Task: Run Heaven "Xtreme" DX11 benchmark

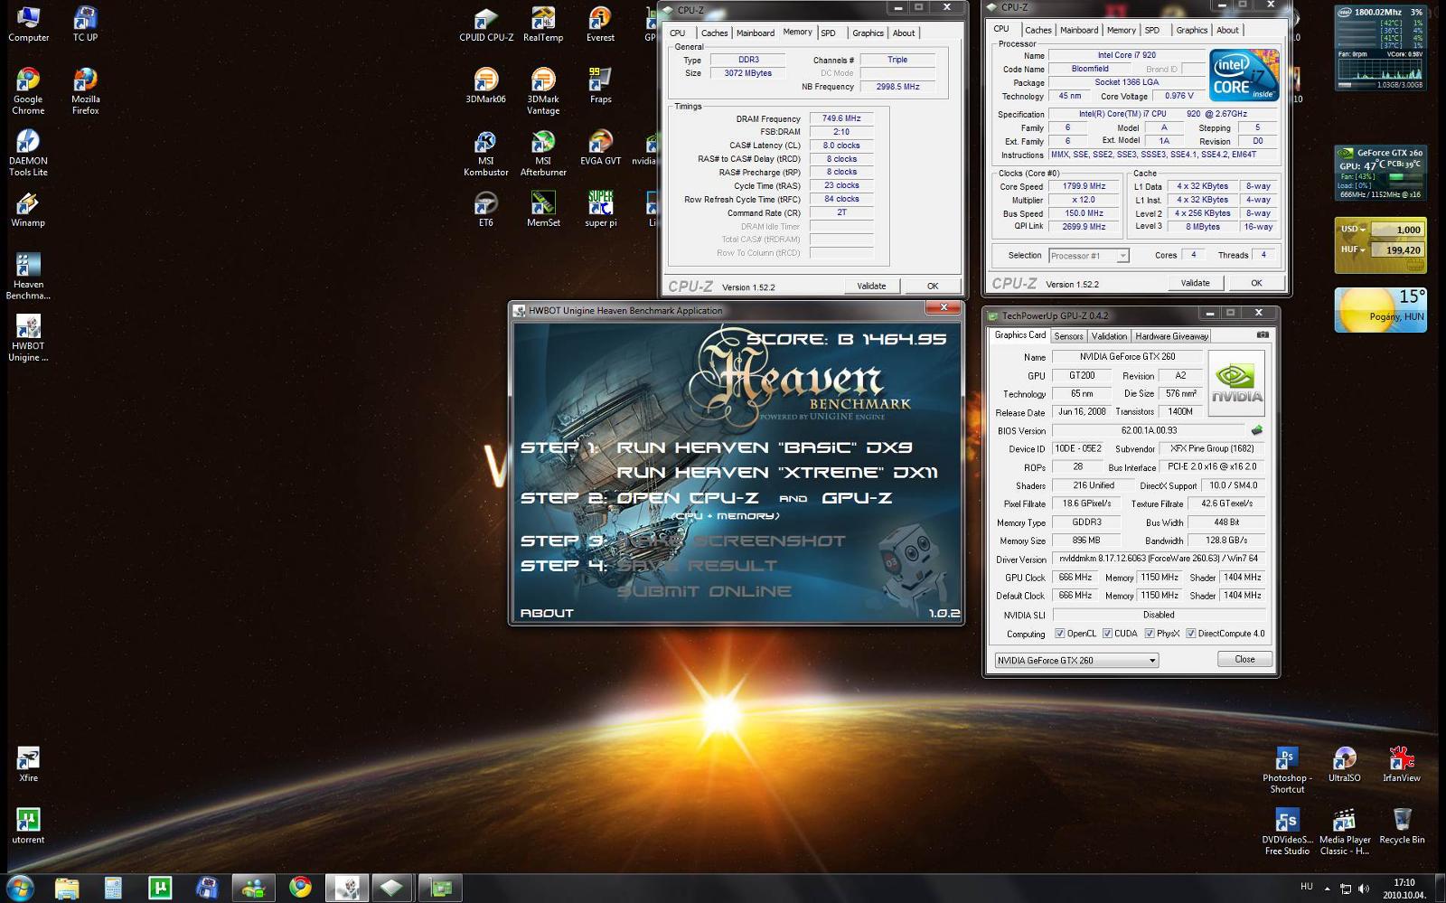Action: pos(777,473)
